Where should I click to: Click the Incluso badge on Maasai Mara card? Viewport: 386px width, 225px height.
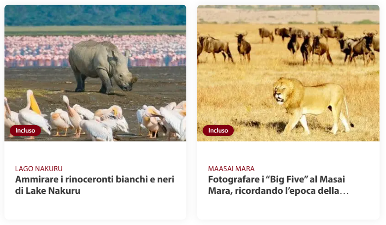pyautogui.click(x=218, y=131)
